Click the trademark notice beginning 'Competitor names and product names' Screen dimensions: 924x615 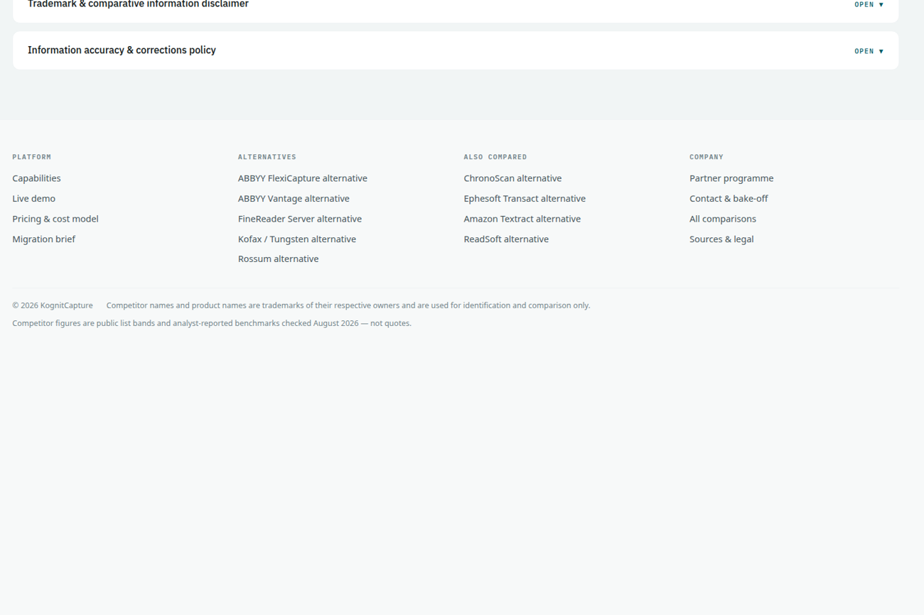point(348,305)
